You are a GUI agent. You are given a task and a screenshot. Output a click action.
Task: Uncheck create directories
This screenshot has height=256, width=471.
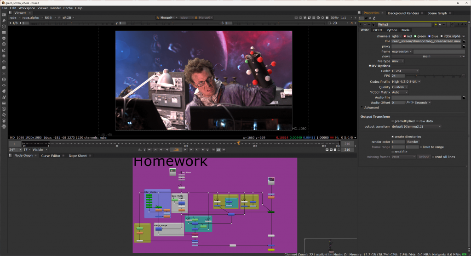[393, 137]
